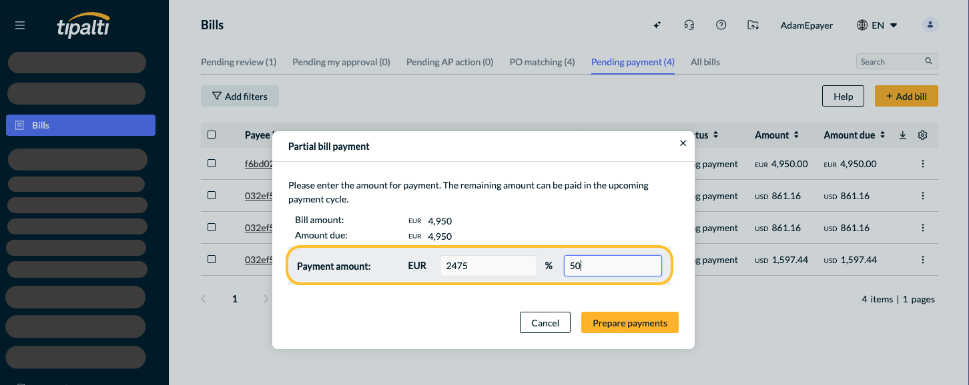
Task: Switch to PO matching (4) tab
Action: [542, 62]
